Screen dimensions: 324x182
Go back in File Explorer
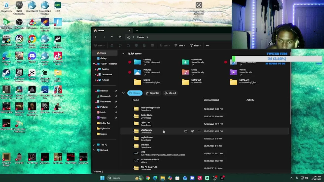pos(96,37)
